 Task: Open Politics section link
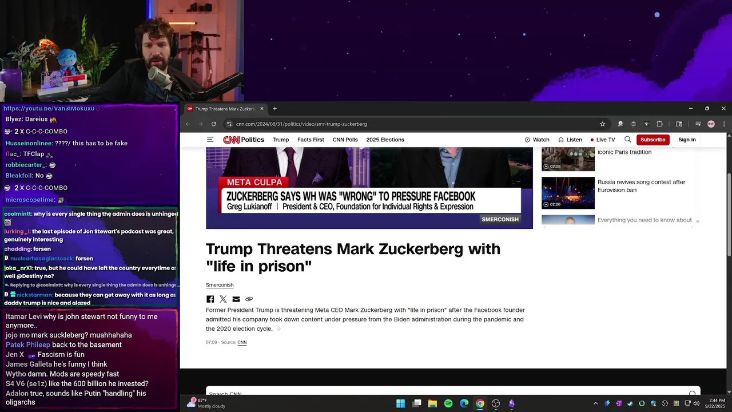pos(252,140)
